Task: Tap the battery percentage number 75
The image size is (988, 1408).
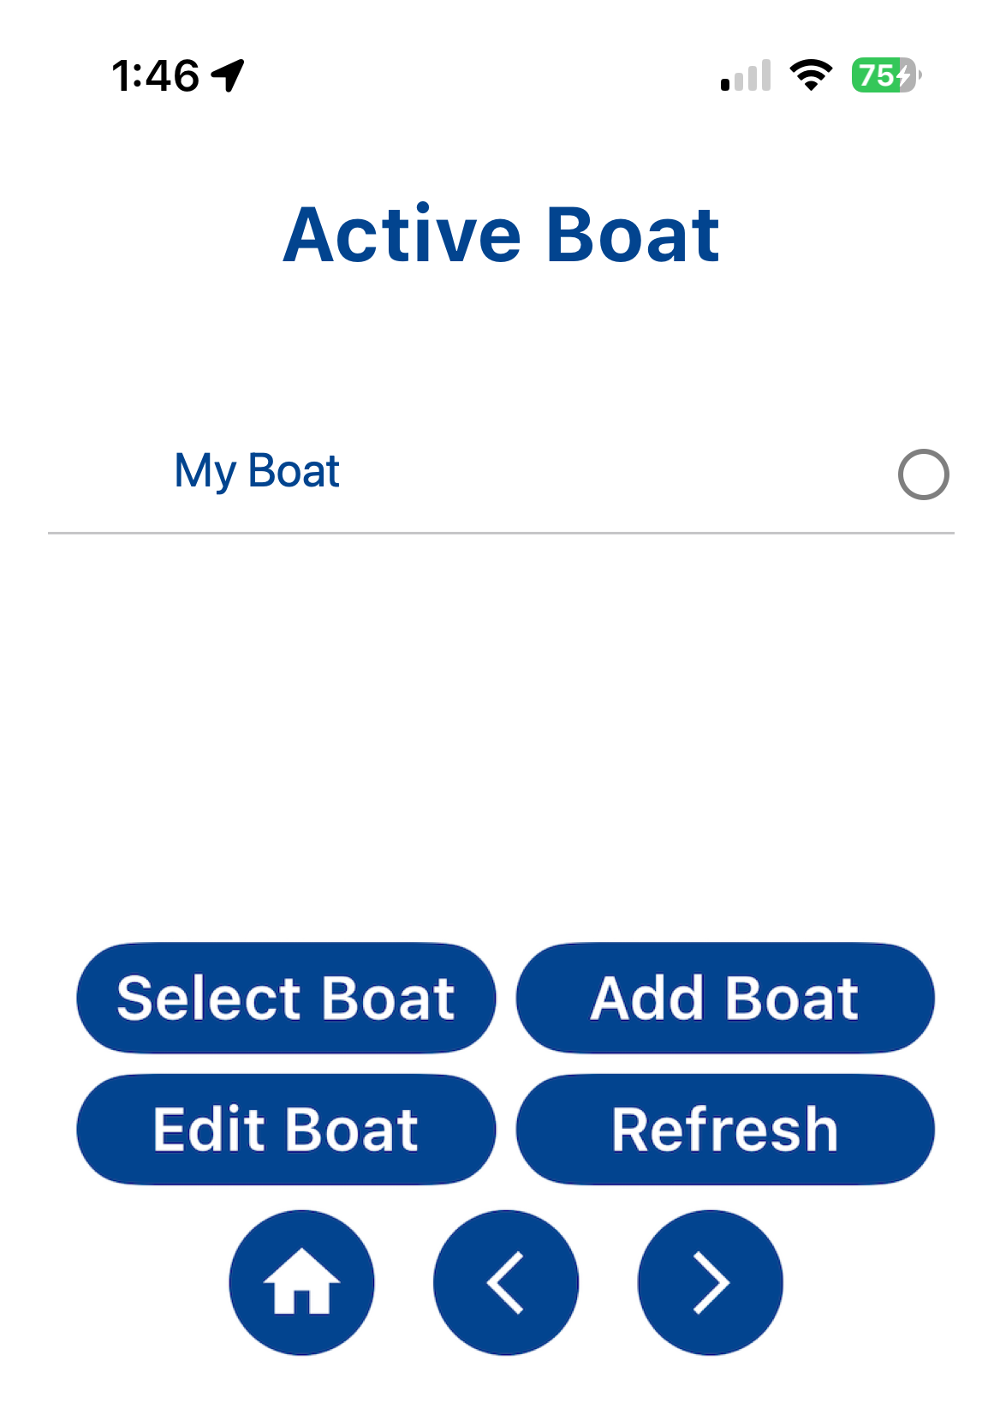Action: coord(875,75)
